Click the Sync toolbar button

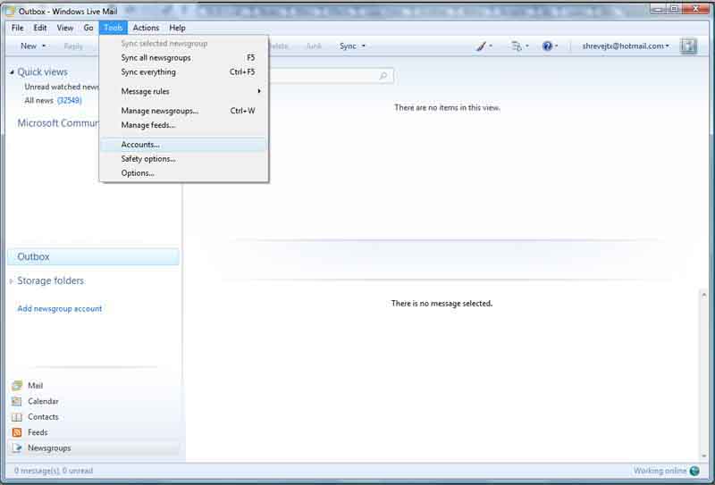coord(348,46)
